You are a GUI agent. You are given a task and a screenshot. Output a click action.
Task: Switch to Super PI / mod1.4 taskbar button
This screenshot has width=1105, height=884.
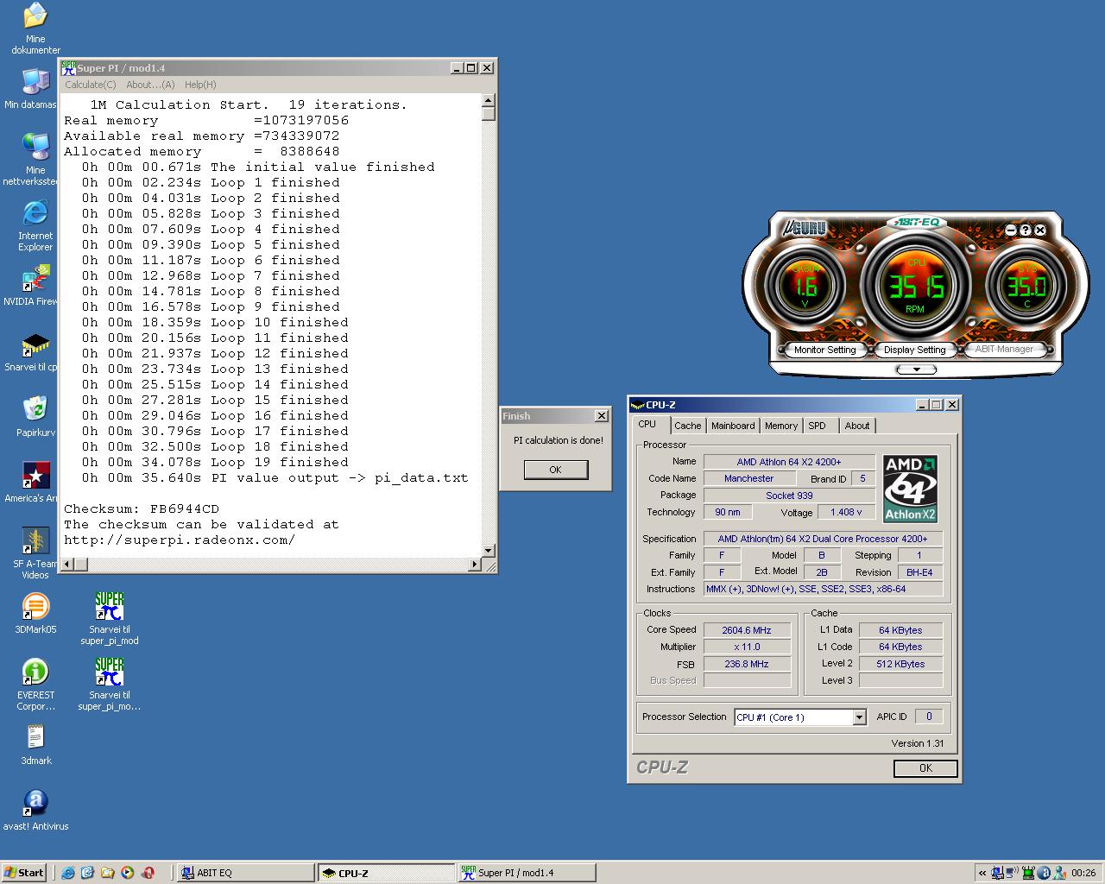pos(527,873)
